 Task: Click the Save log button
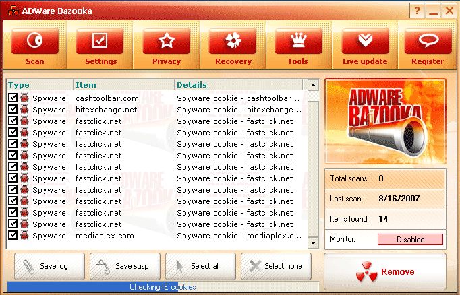tap(49, 266)
